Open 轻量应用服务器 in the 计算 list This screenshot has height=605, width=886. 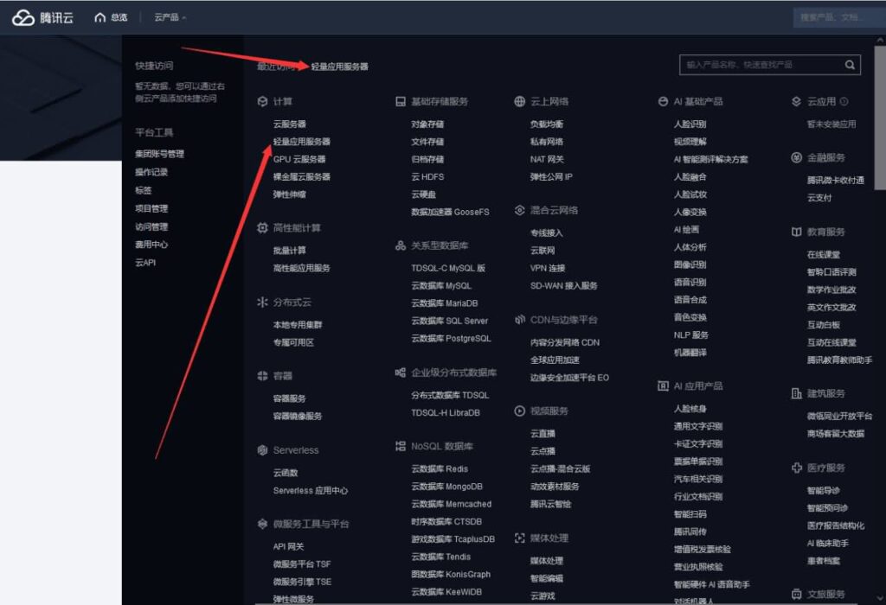(x=302, y=142)
